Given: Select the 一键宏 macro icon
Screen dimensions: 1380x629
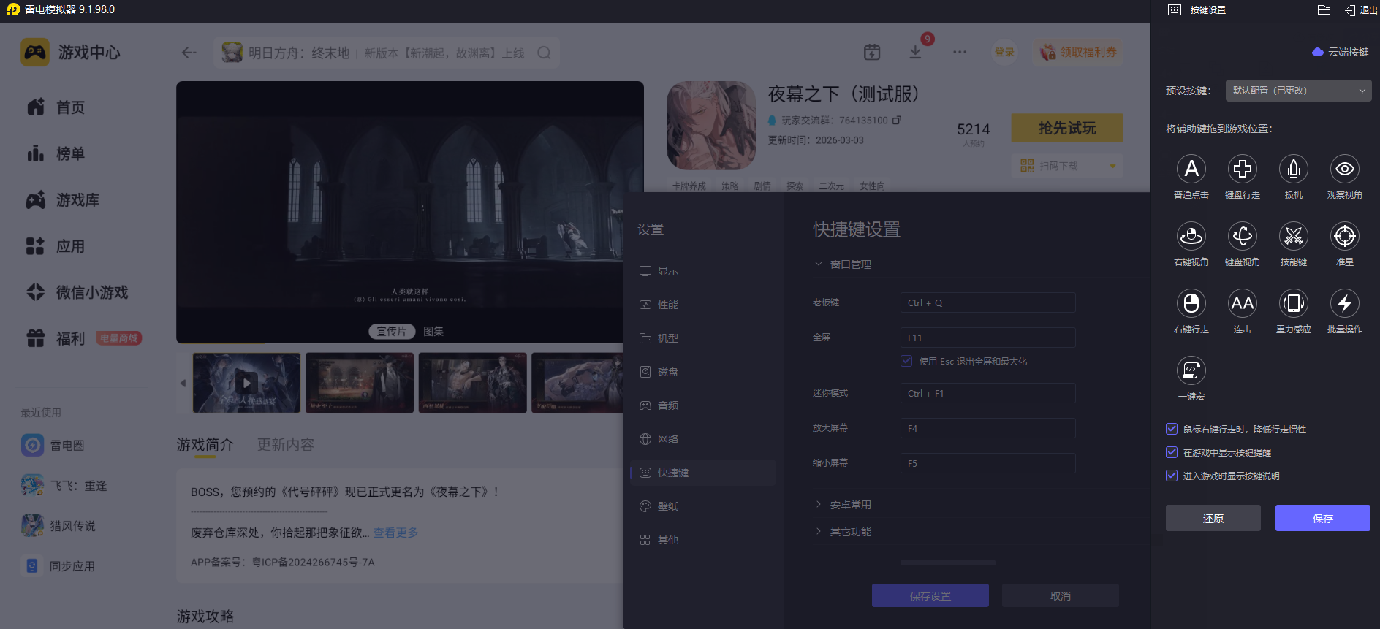Looking at the screenshot, I should tap(1191, 370).
